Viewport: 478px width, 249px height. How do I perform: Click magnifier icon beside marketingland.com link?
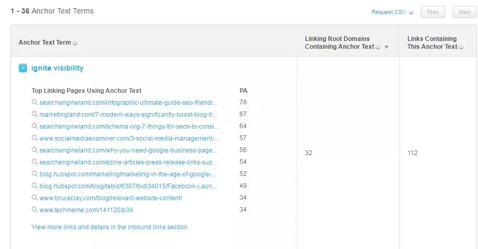(x=34, y=114)
